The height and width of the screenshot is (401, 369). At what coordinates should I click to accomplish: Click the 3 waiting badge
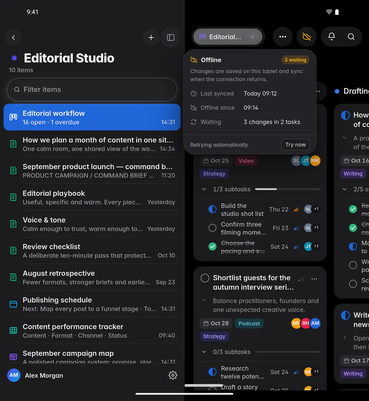coord(295,60)
